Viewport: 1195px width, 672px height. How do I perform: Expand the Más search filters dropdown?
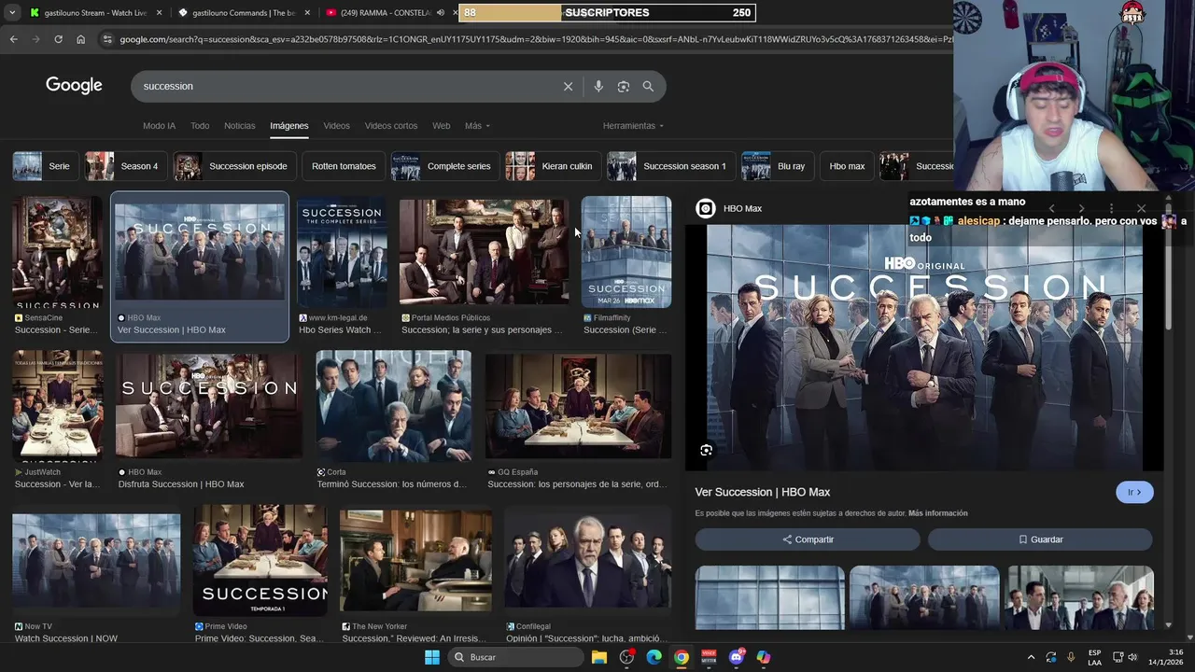(x=477, y=126)
